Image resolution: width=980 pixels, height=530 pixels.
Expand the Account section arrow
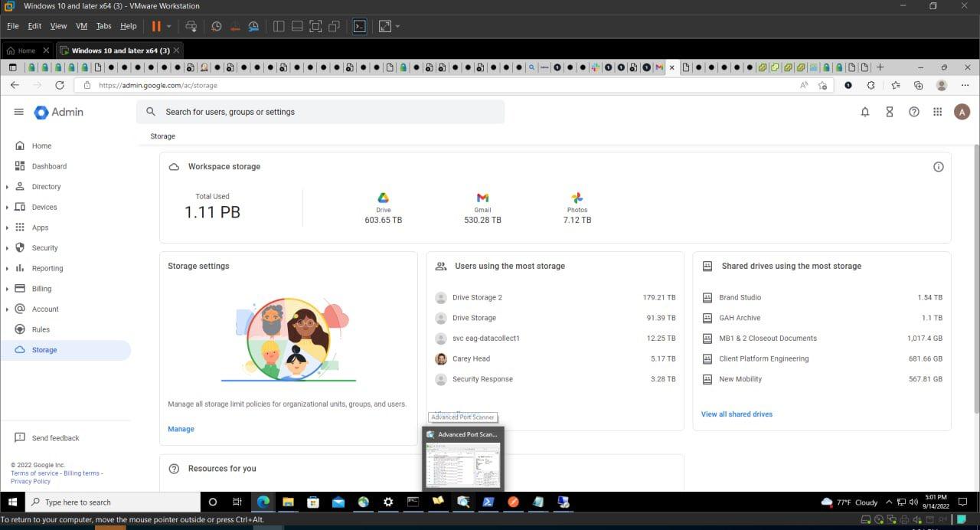[7, 309]
